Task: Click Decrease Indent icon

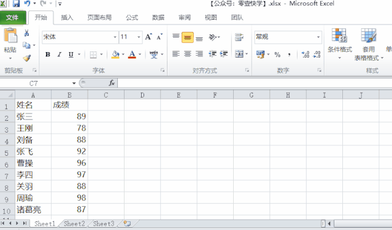Action: pos(212,54)
